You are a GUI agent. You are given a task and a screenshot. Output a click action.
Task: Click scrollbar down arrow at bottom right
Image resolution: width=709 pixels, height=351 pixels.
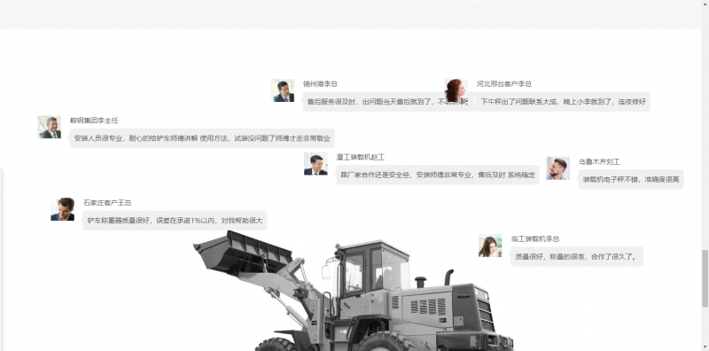(x=705, y=347)
